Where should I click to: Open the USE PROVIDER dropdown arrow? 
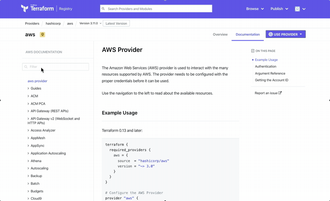[x=300, y=34]
